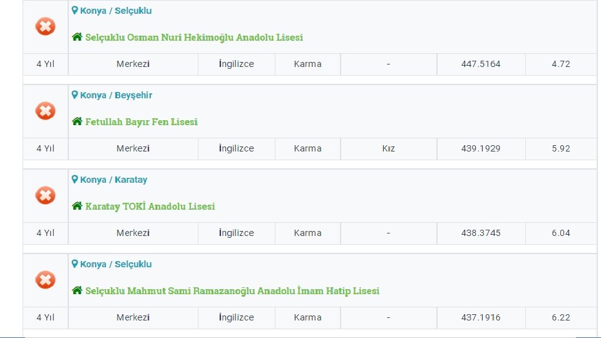
Task: Click the Konya / Karatay location text
Action: [114, 180]
